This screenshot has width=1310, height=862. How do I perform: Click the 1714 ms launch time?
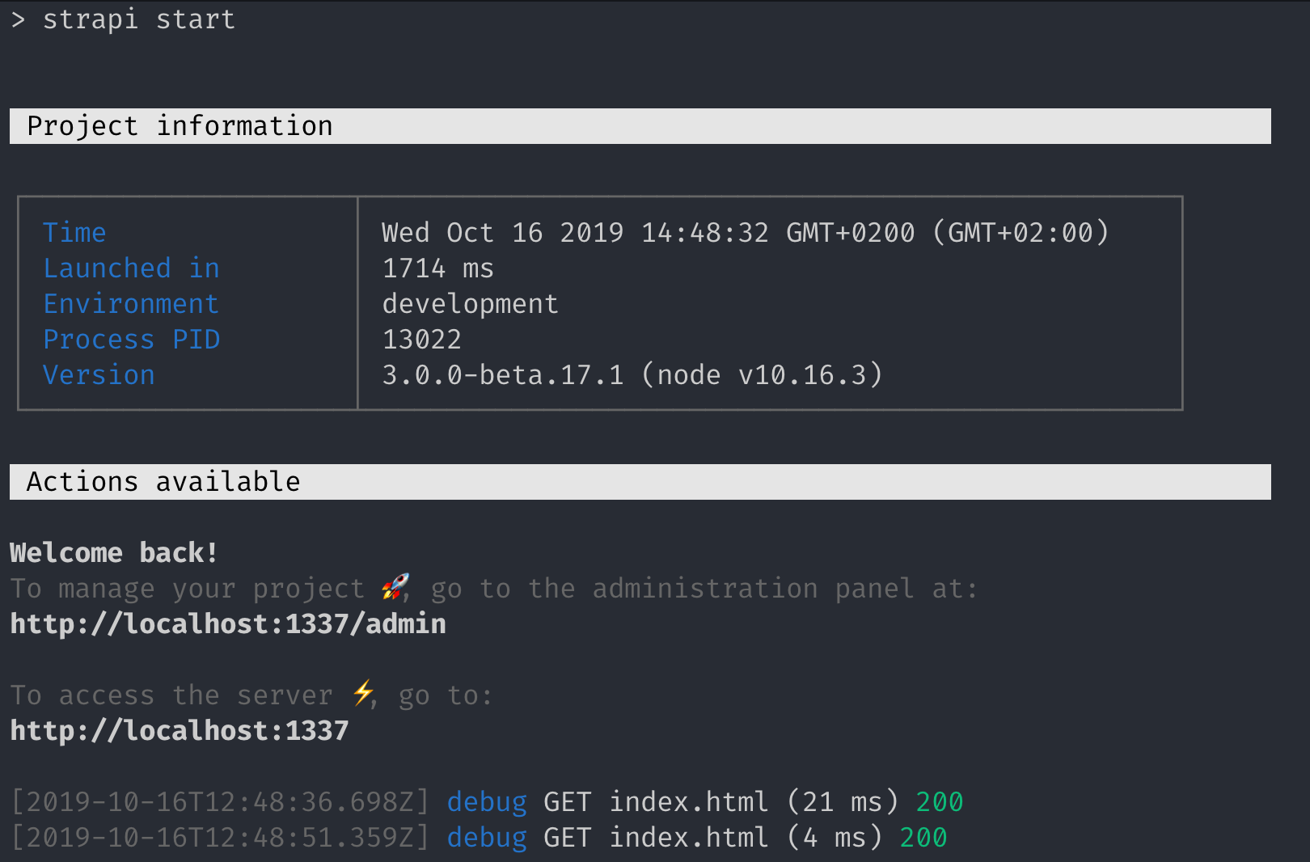pos(438,268)
